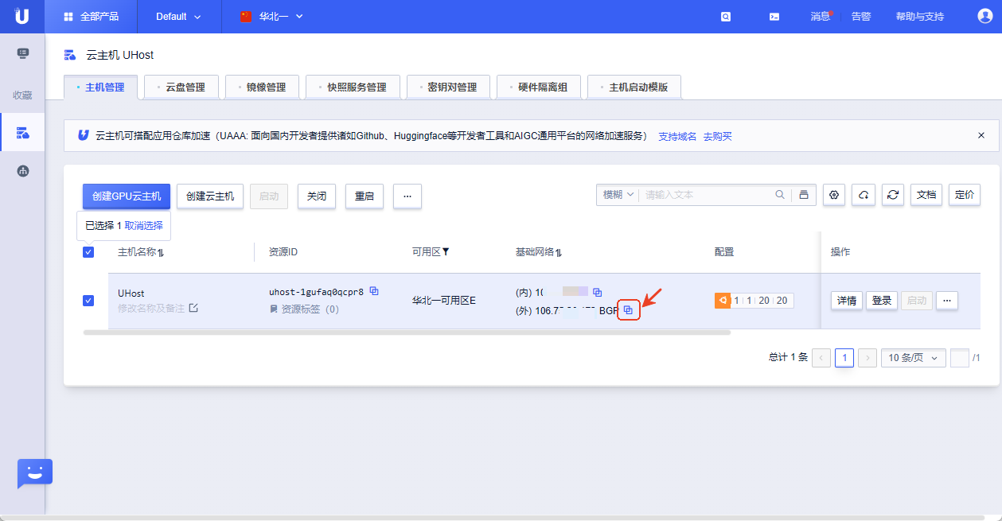Click the page jump input box
The image size is (1002, 521).
(960, 358)
